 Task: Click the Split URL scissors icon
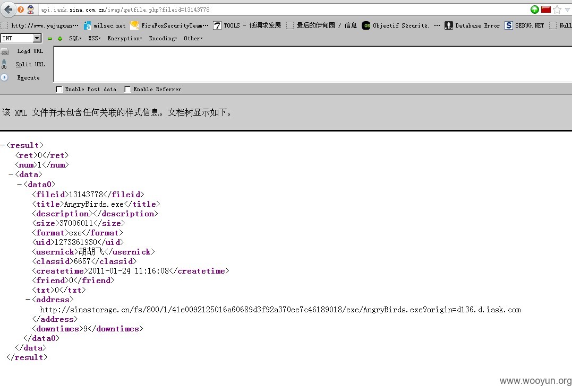click(4, 65)
